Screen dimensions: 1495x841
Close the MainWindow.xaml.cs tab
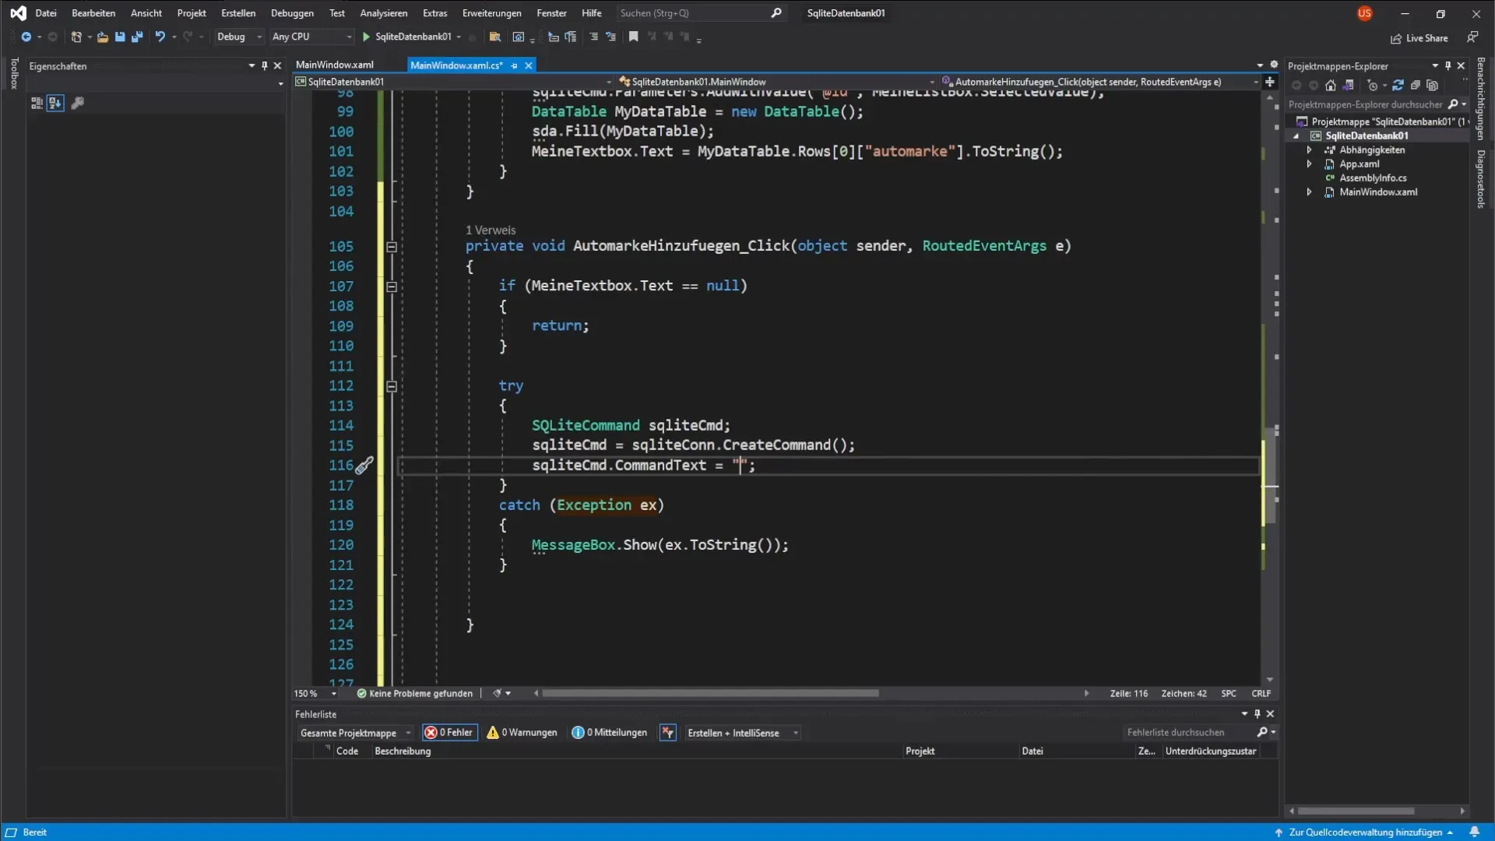pyautogui.click(x=529, y=65)
